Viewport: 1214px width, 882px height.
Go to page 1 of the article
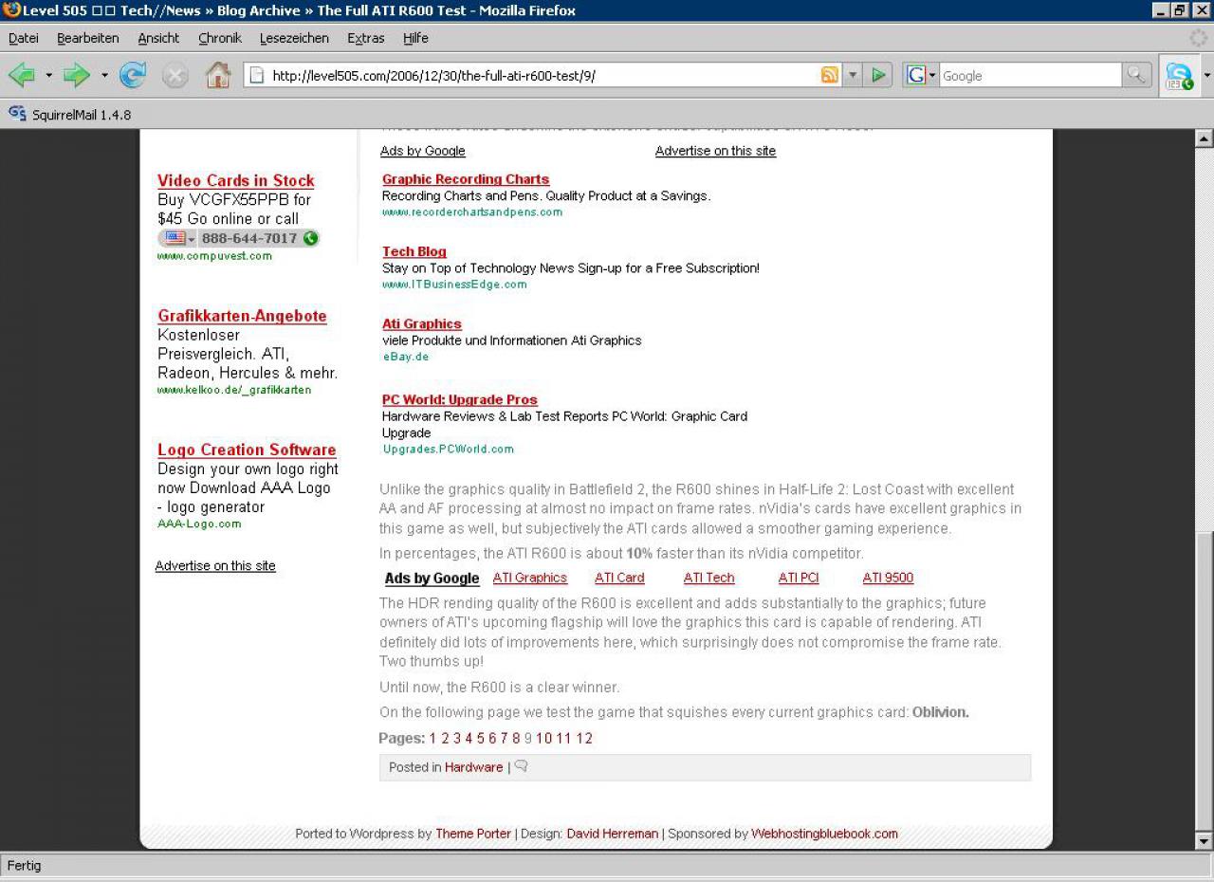432,738
